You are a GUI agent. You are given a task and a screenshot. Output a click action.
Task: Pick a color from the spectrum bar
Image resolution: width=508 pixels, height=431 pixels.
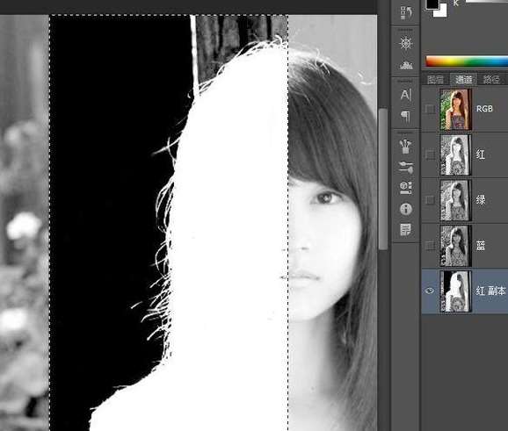click(x=467, y=61)
